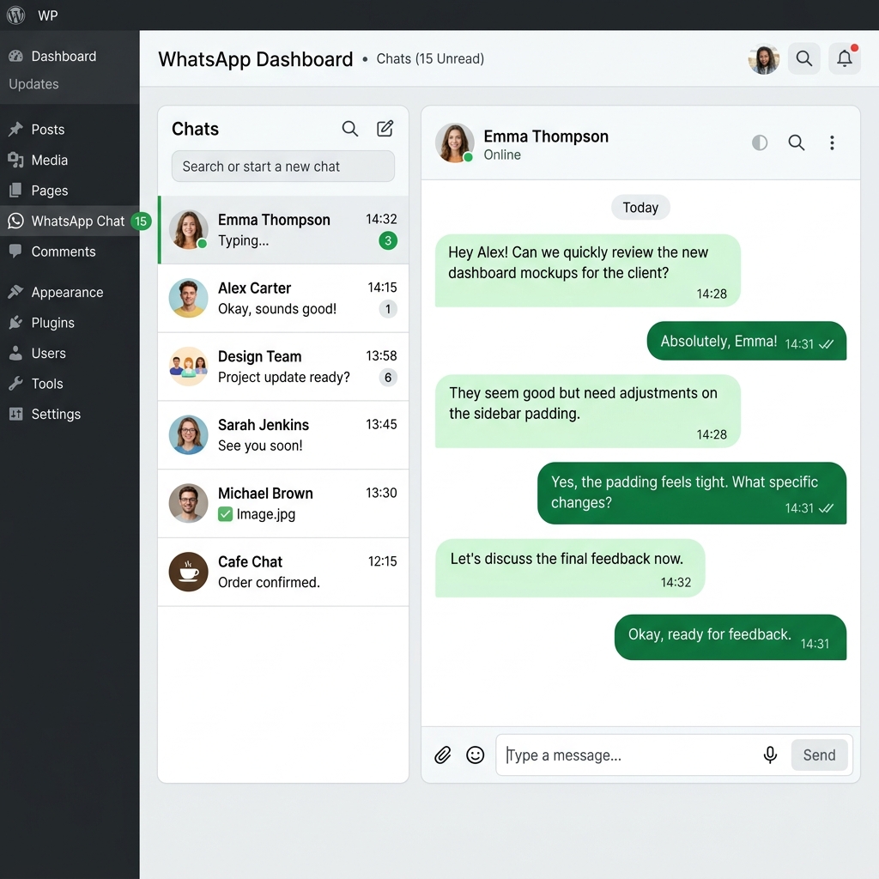Click Emma Thompson's avatar in the chat header
The height and width of the screenshot is (879, 879).
[x=455, y=143]
